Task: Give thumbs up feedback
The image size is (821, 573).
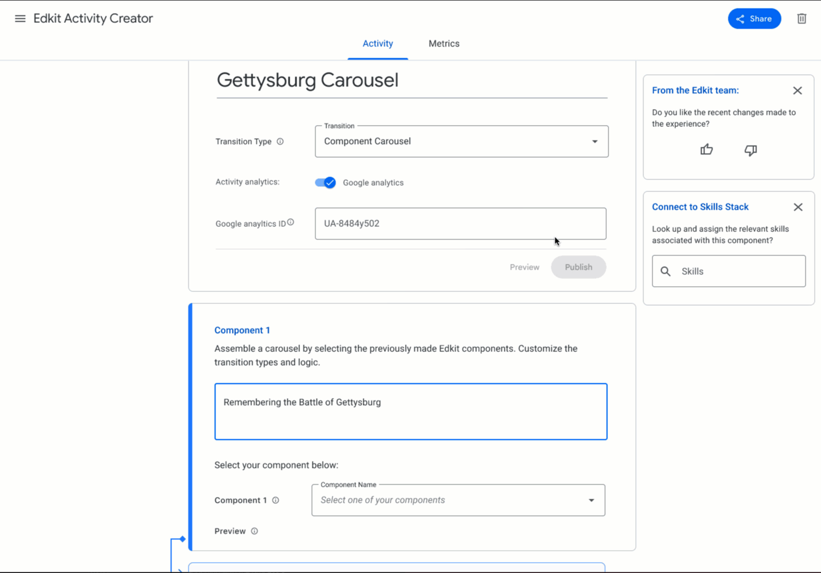Action: pos(707,150)
